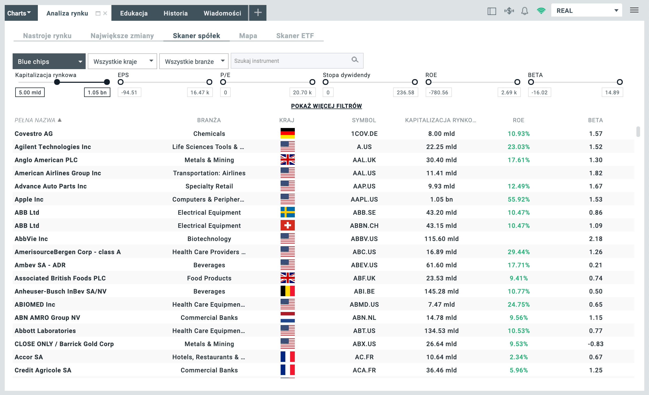Focus the Szukaj instrument search field
The width and height of the screenshot is (649, 395).
click(x=290, y=61)
